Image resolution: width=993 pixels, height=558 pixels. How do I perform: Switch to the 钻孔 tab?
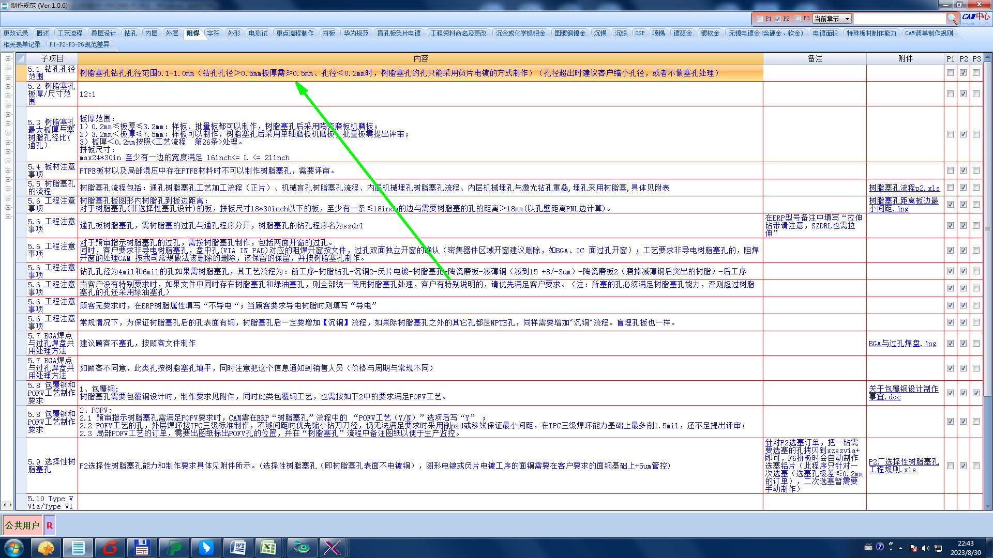pos(130,33)
